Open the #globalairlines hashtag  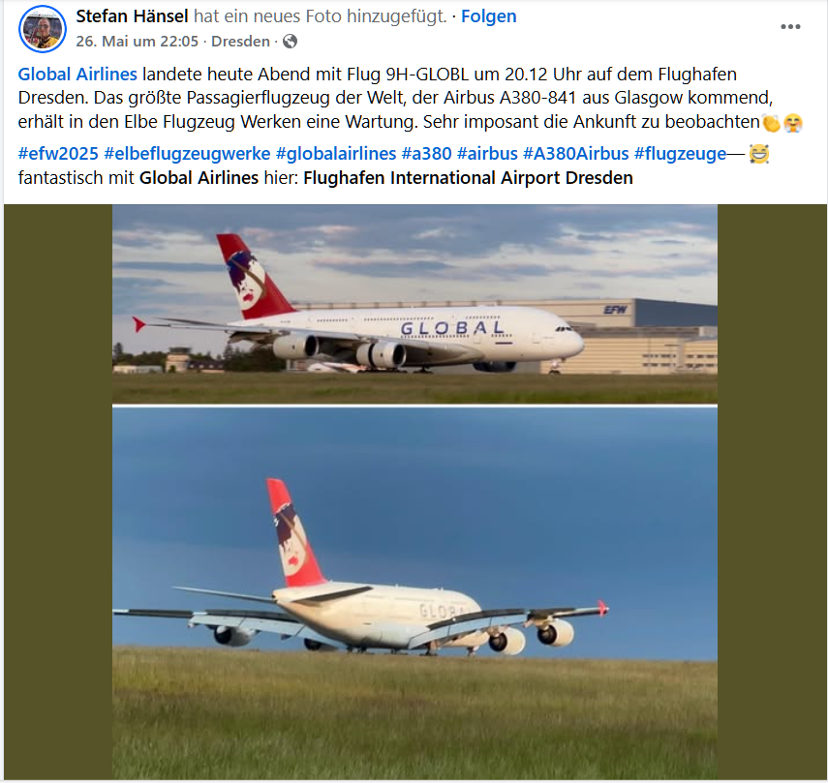(x=336, y=154)
